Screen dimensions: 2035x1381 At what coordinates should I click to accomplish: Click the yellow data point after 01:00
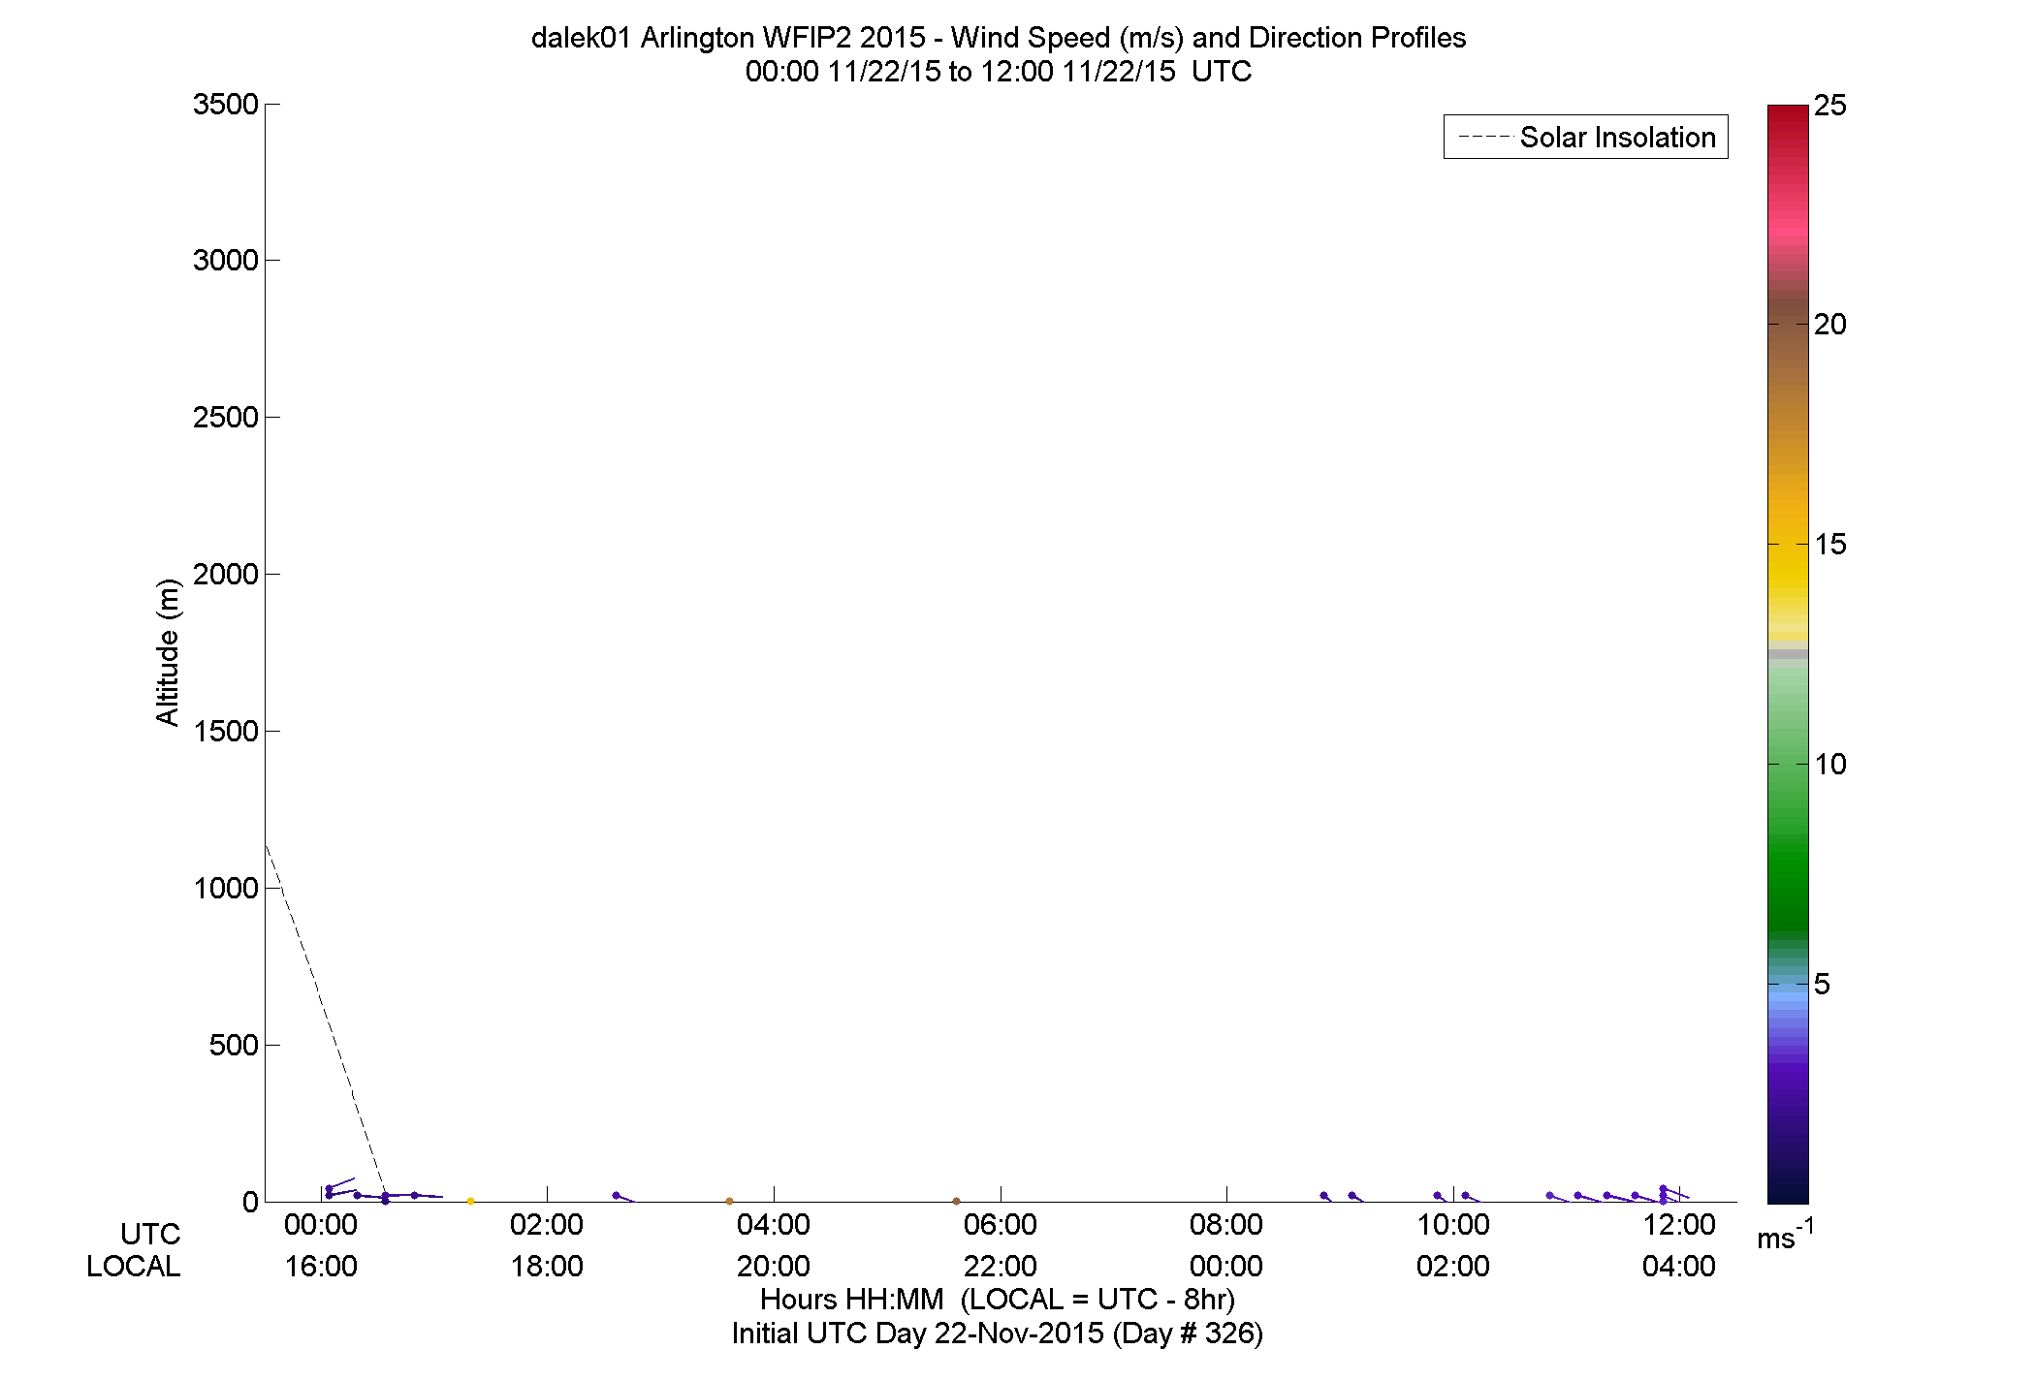471,1202
